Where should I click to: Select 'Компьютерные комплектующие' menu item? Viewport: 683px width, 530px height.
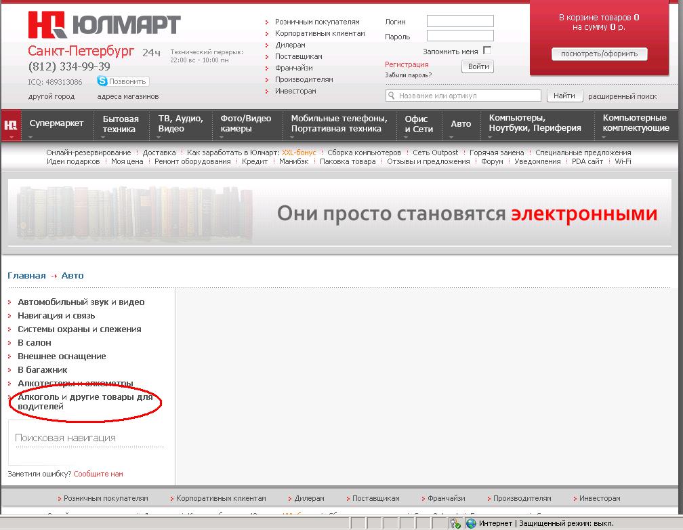click(636, 123)
